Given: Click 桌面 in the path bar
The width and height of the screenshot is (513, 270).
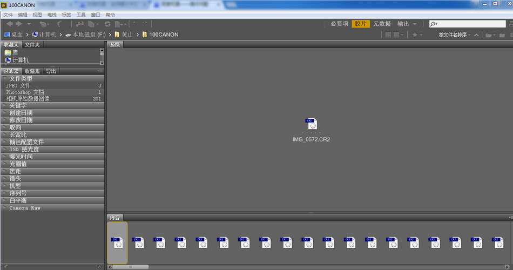Looking at the screenshot, I should pyautogui.click(x=13, y=35).
